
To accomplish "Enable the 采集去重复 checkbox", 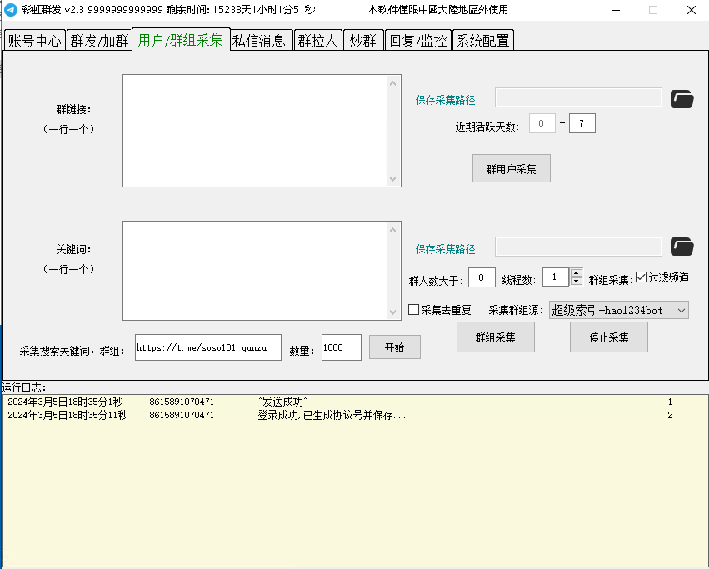I will point(414,310).
